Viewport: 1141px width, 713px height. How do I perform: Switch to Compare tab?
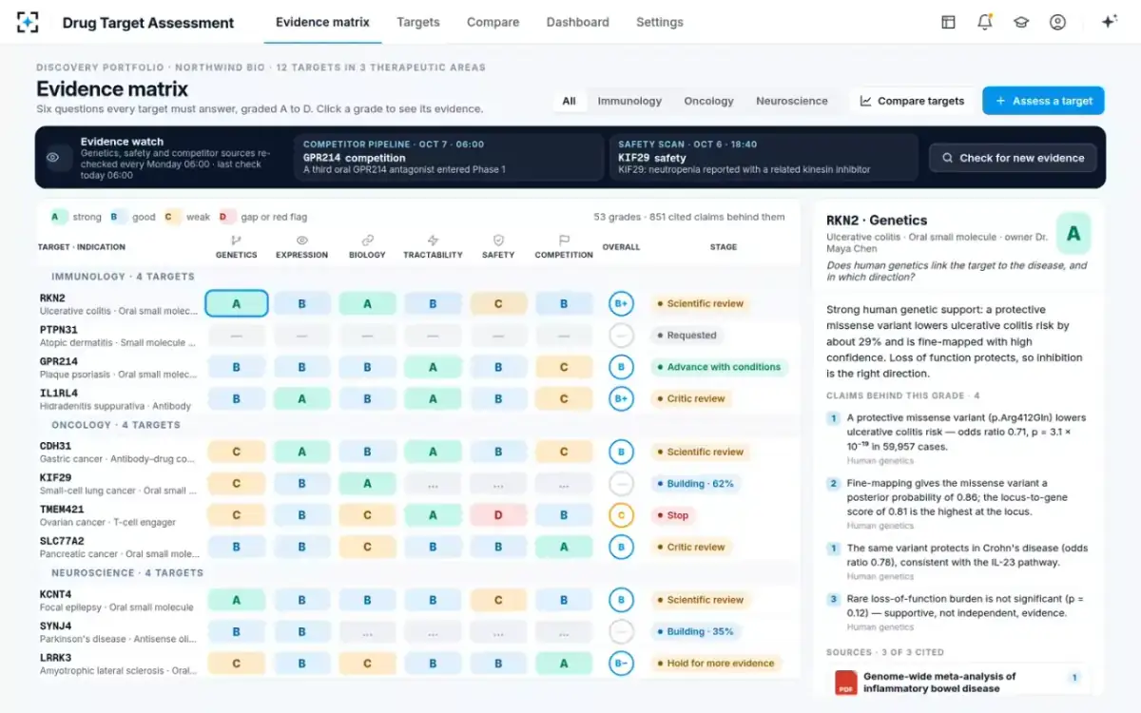pos(493,22)
